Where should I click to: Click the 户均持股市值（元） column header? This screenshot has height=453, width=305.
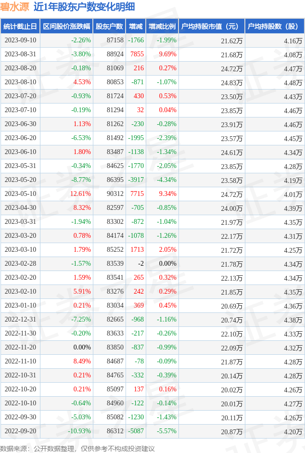[x=212, y=26]
